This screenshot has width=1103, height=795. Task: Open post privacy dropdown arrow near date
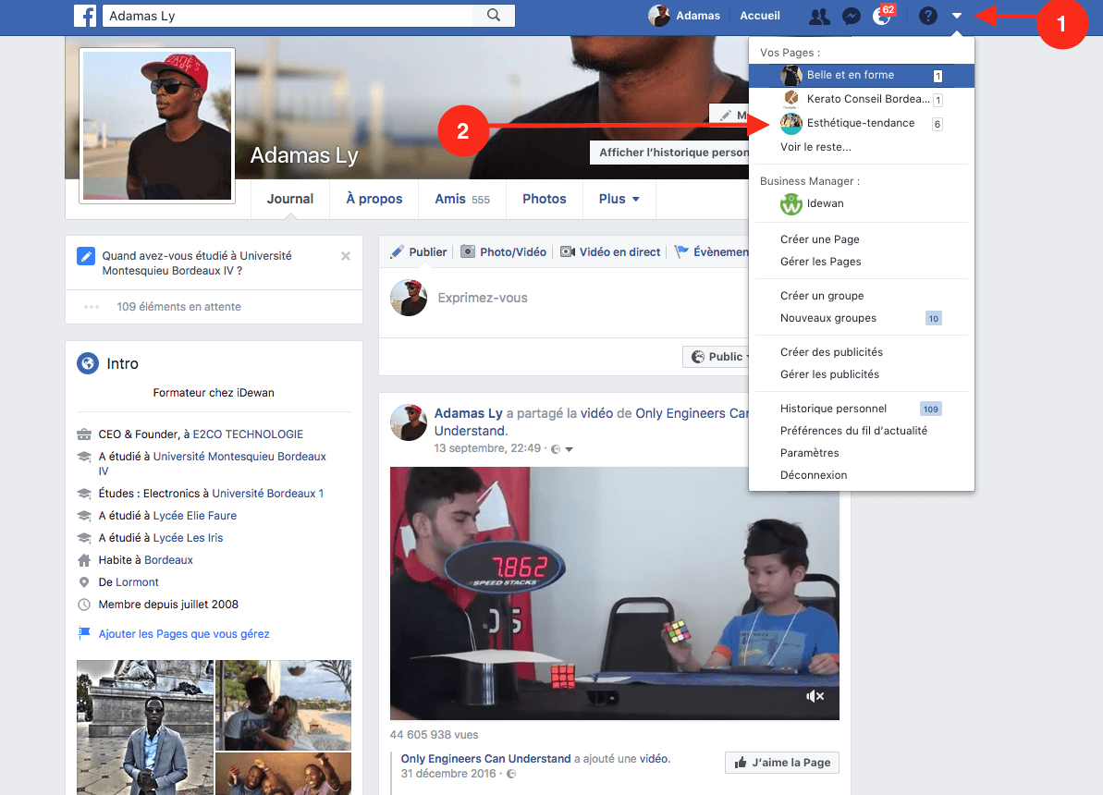coord(570,449)
